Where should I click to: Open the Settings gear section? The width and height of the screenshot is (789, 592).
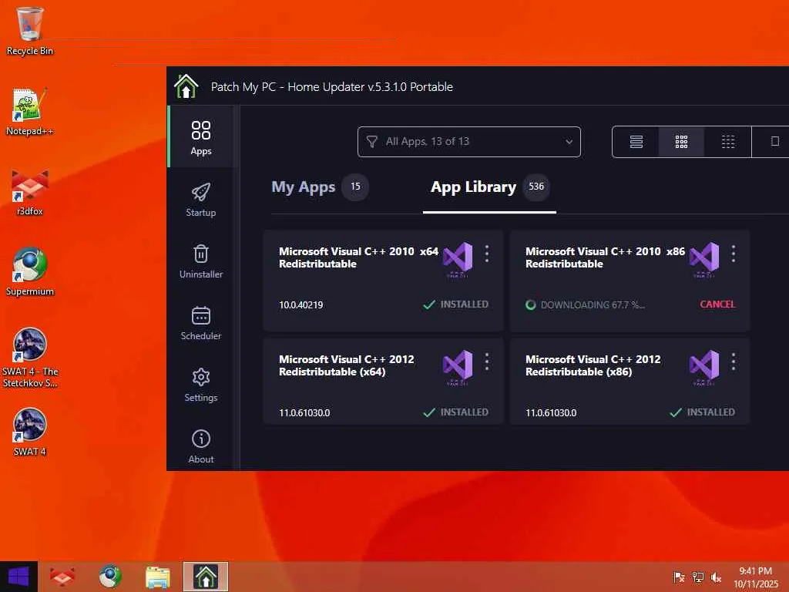click(201, 385)
